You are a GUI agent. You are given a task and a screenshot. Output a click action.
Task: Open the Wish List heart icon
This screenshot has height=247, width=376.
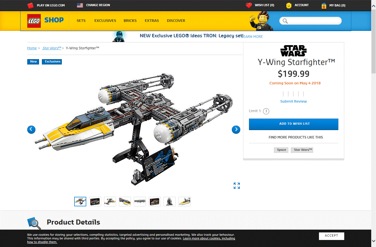coord(249,5)
